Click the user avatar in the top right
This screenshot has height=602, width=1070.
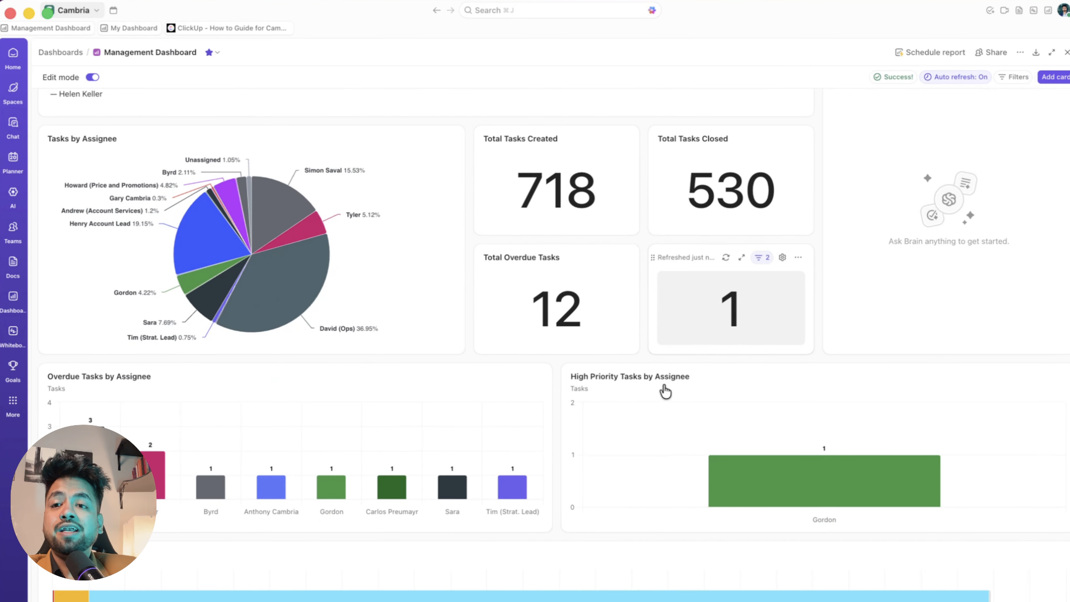click(1063, 10)
